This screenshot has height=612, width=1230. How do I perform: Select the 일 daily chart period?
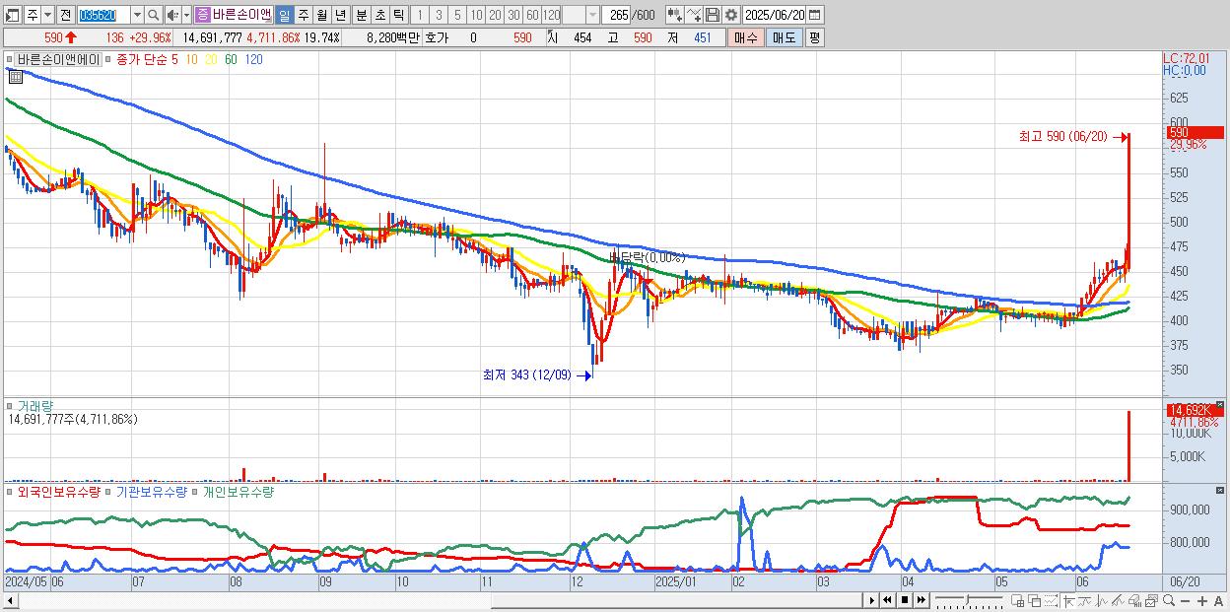pyautogui.click(x=285, y=15)
